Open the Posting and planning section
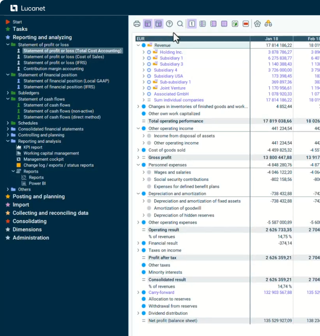Image resolution: width=320 pixels, height=336 pixels. (x=38, y=197)
